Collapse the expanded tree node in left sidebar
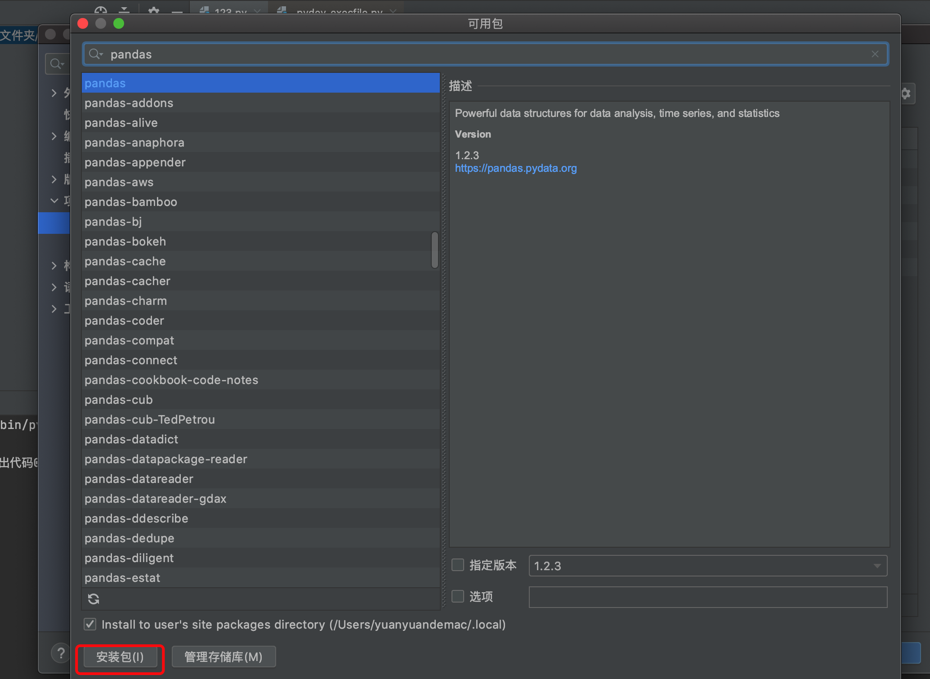 click(x=54, y=201)
